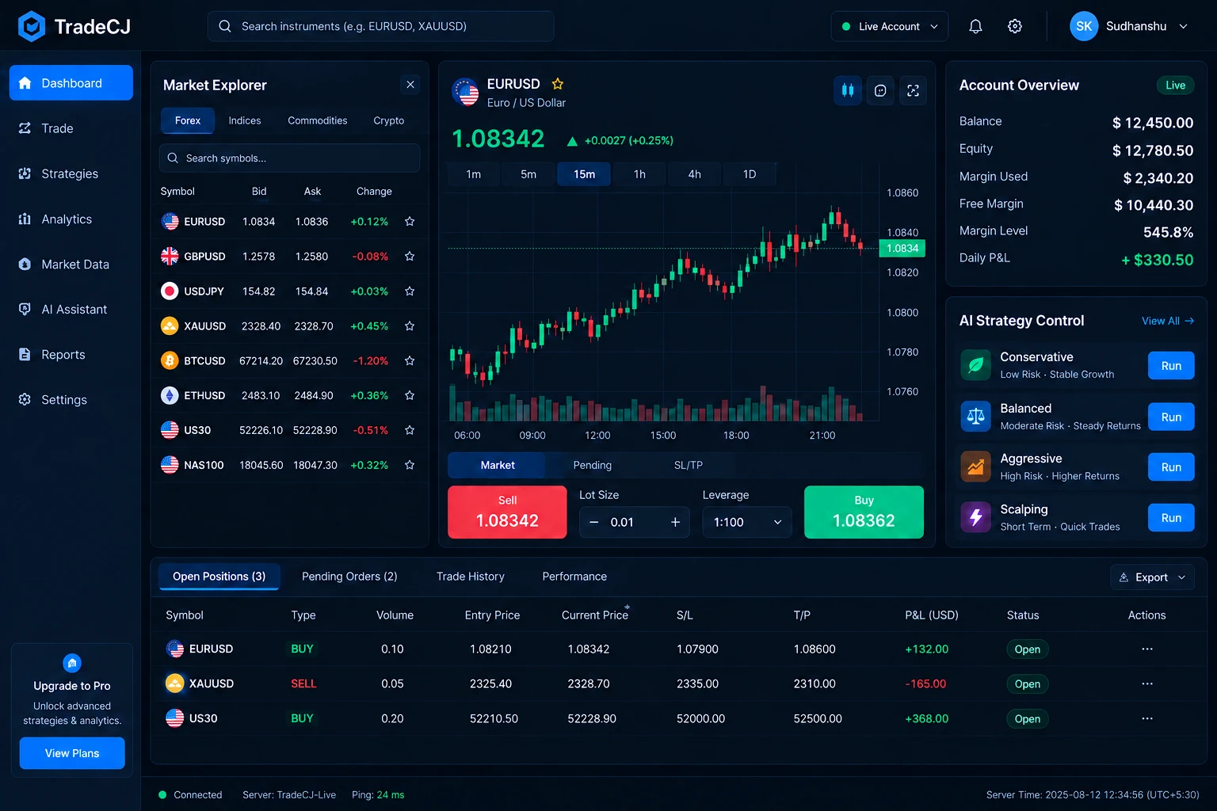Open the Export dropdown
The height and width of the screenshot is (811, 1217).
[1152, 577]
